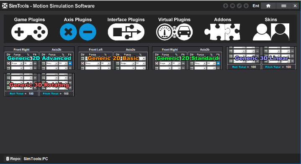Select the Generic 3D Linear plugin thumbnail

[x=261, y=58]
